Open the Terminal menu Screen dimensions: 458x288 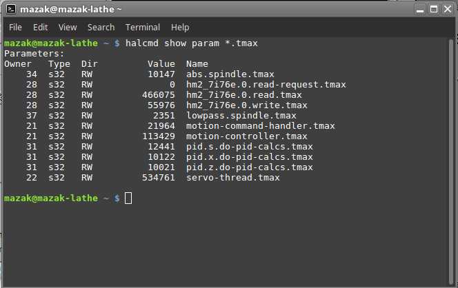coord(143,28)
